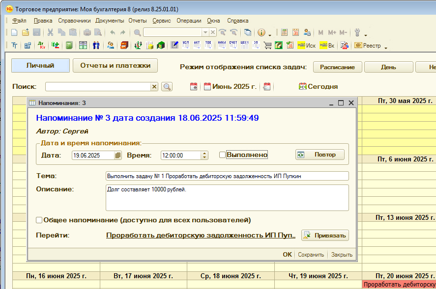436x289 pixels.
Task: Open the НДС Исх toolbar item
Action: (306, 46)
